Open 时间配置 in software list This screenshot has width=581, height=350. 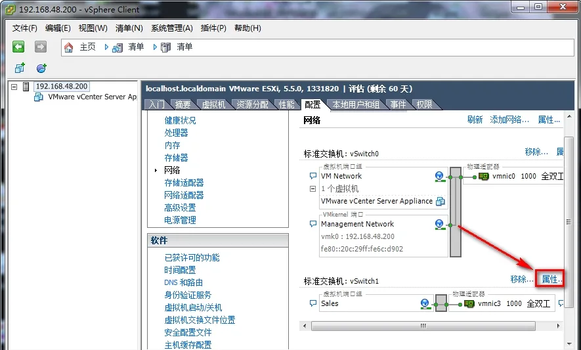(180, 271)
